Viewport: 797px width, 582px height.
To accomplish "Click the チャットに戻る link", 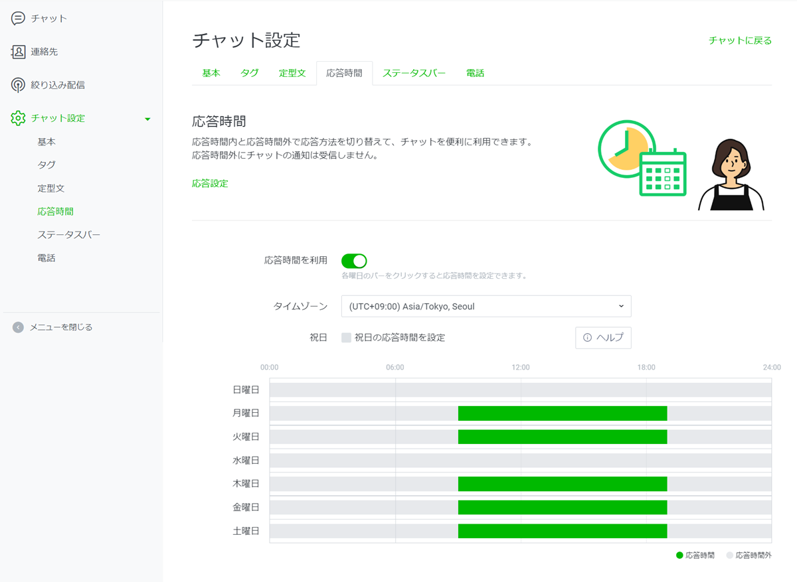I will point(740,40).
